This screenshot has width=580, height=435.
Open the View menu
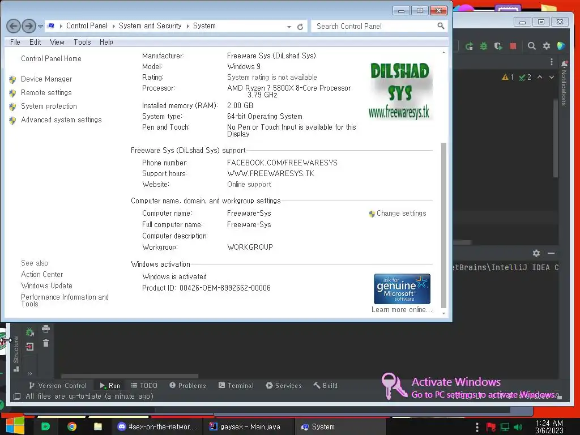[x=57, y=42]
